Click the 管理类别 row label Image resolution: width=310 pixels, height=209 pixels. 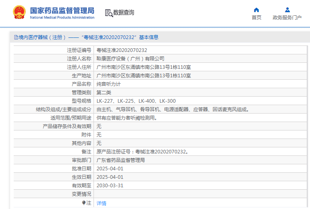tap(81, 93)
